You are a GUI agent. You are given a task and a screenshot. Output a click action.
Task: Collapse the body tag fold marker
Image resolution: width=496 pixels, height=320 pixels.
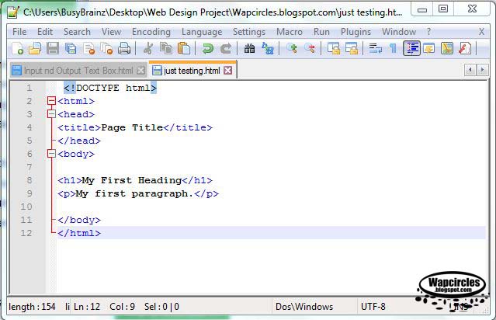tap(51, 154)
